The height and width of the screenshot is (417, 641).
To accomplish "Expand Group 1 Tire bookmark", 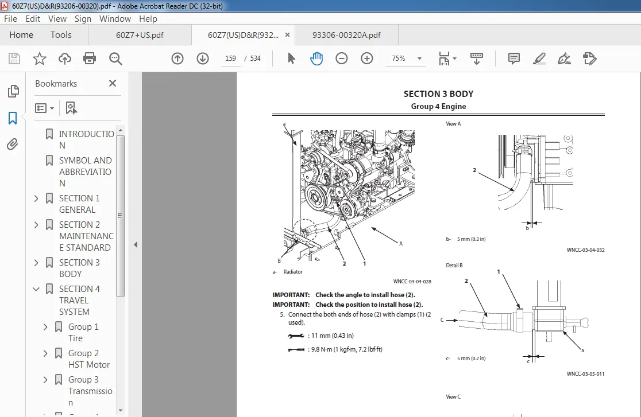I will pyautogui.click(x=45, y=327).
